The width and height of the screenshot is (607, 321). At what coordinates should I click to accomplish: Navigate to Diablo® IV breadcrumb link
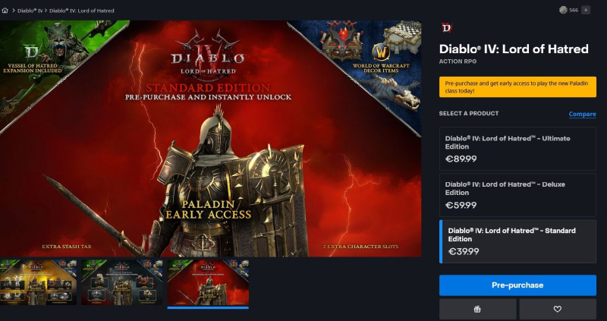tap(30, 11)
